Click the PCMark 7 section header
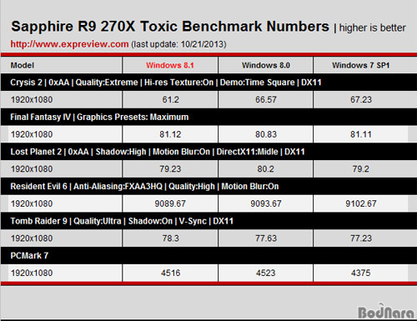Viewport: 417px width, 321px height. (208, 255)
